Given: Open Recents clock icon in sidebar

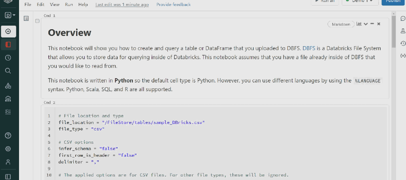Looking at the screenshot, I should (x=8, y=58).
